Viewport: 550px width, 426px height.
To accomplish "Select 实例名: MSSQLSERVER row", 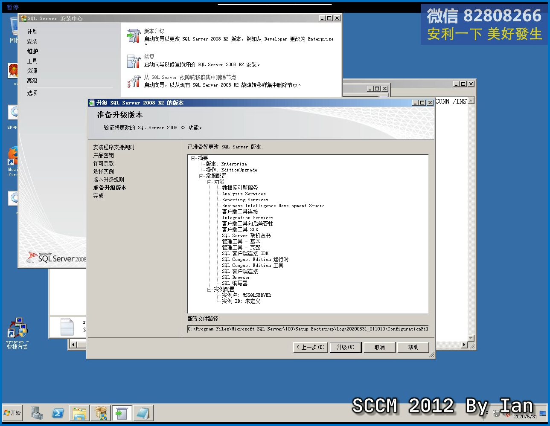I will 246,295.
